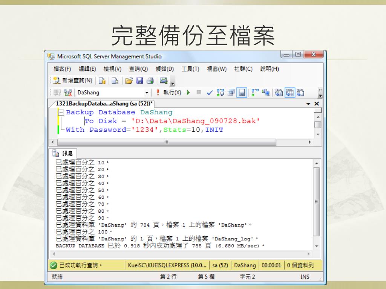Click the Analysis Services query icon beside it
This screenshot has width=386, height=289.
(115, 81)
